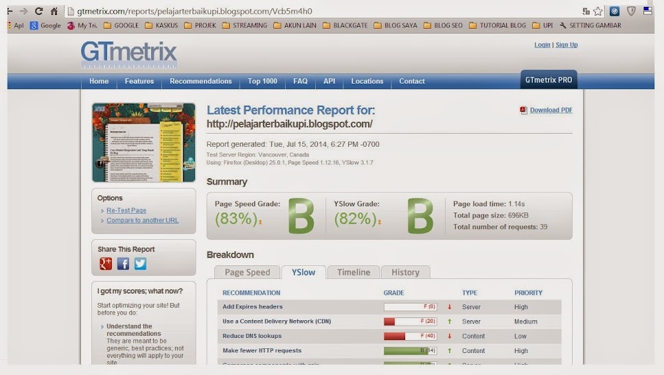Open the Contact navigation item
This screenshot has height=375, width=664.
click(x=411, y=81)
